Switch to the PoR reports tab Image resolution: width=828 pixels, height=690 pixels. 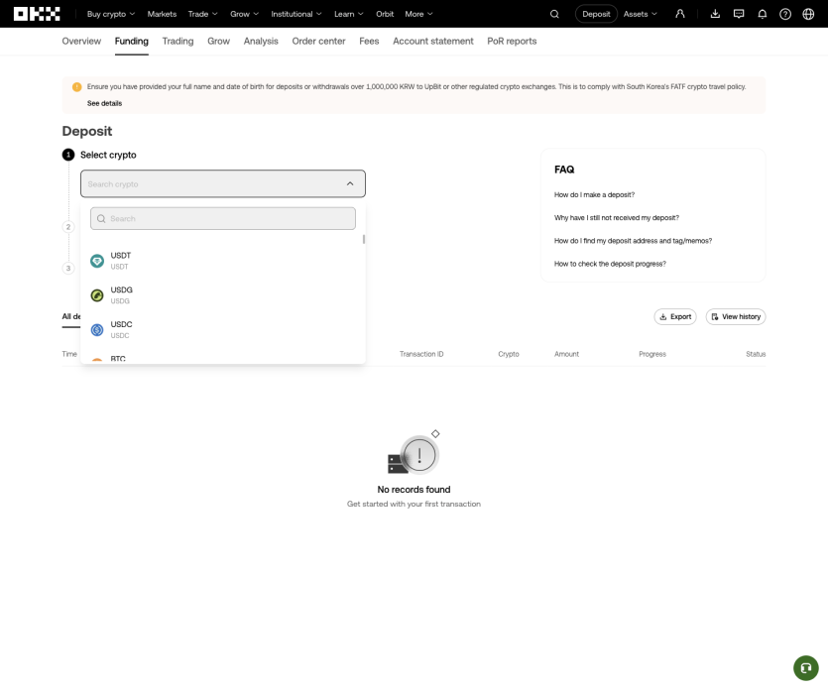pyautogui.click(x=512, y=42)
